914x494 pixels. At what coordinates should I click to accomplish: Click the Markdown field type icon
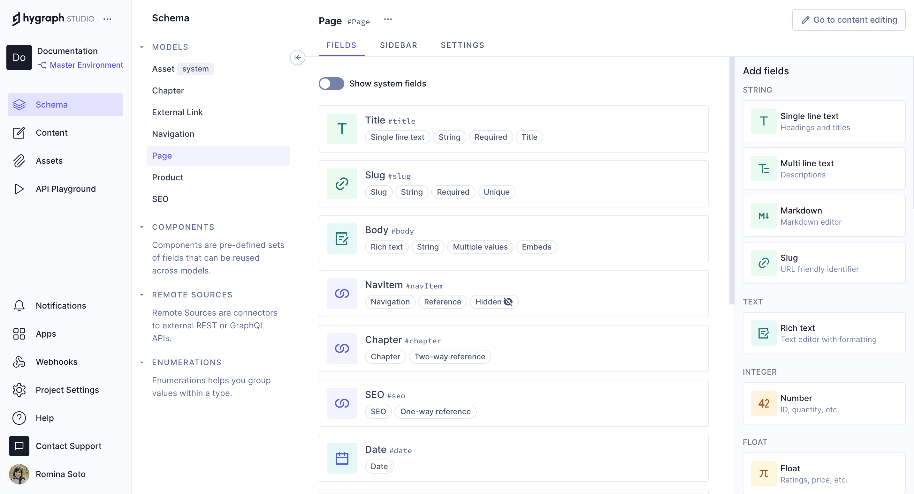[764, 216]
